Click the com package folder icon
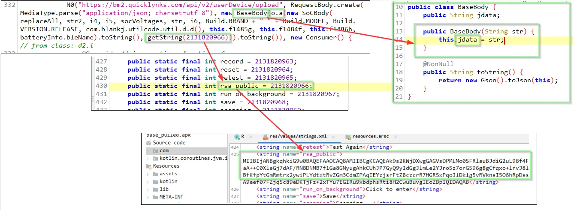This screenshot has width=574, height=210. pos(155,150)
